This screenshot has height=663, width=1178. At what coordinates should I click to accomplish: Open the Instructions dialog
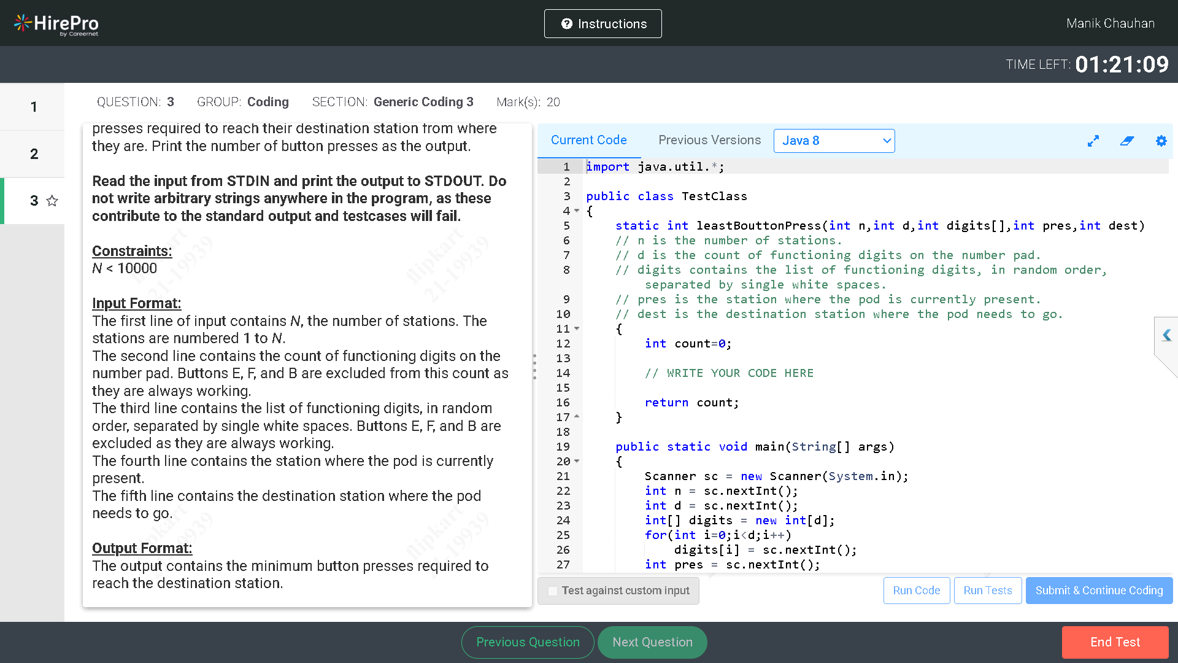click(602, 24)
